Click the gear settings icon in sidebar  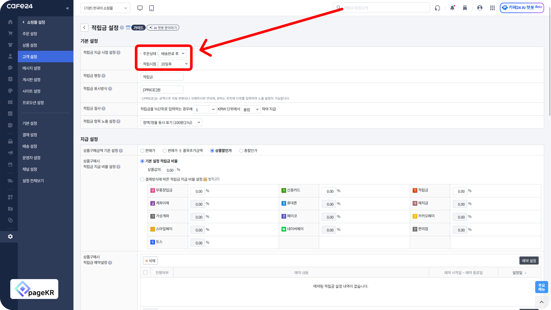click(x=10, y=237)
